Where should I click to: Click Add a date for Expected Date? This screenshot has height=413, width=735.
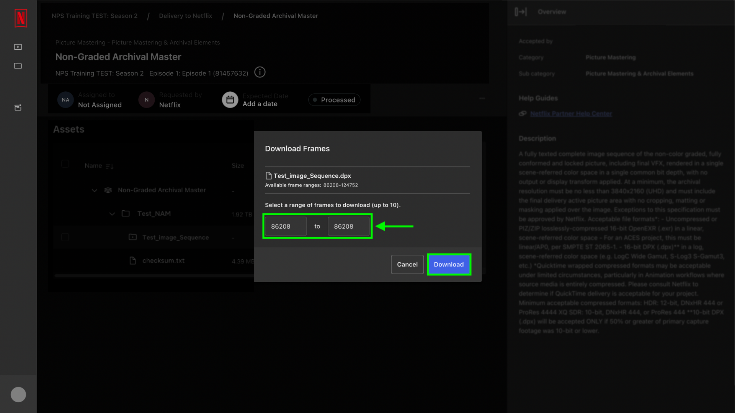(x=260, y=104)
